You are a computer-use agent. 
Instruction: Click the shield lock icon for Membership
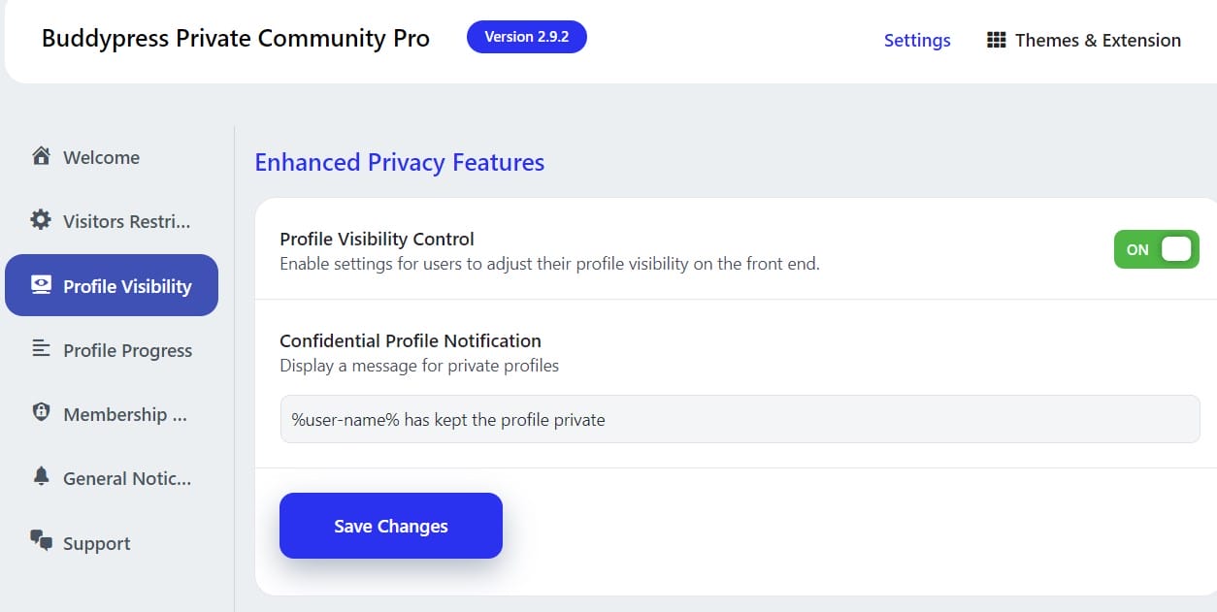pyautogui.click(x=41, y=413)
